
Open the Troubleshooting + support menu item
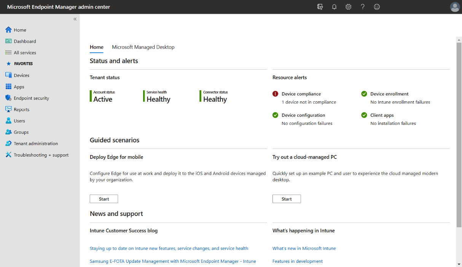pos(41,155)
